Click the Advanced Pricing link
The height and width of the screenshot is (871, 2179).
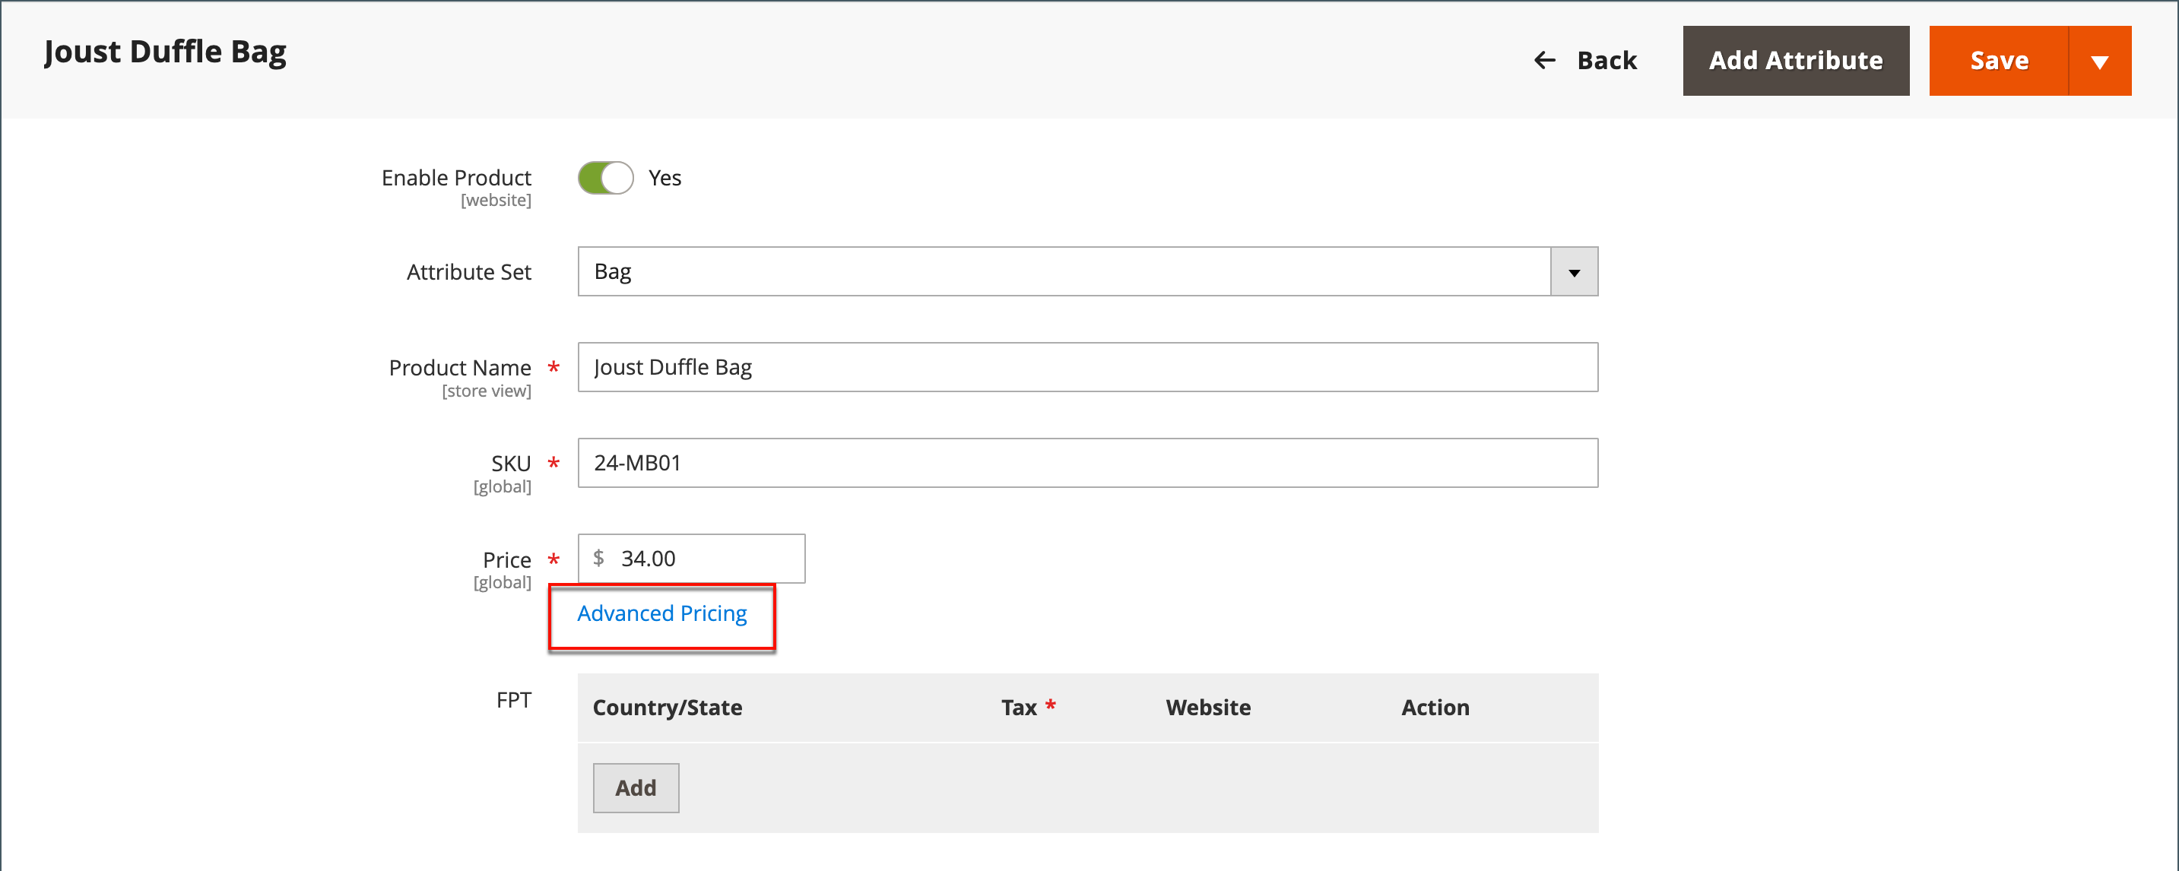(663, 611)
